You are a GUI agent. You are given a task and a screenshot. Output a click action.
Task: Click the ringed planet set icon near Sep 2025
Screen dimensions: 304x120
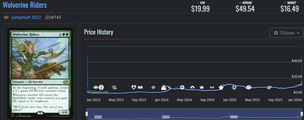pyautogui.click(x=269, y=87)
